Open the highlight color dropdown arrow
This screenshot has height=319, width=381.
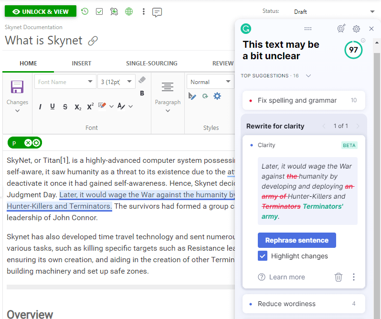tap(112, 106)
